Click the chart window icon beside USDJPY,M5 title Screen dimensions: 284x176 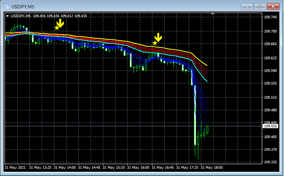(7, 7)
